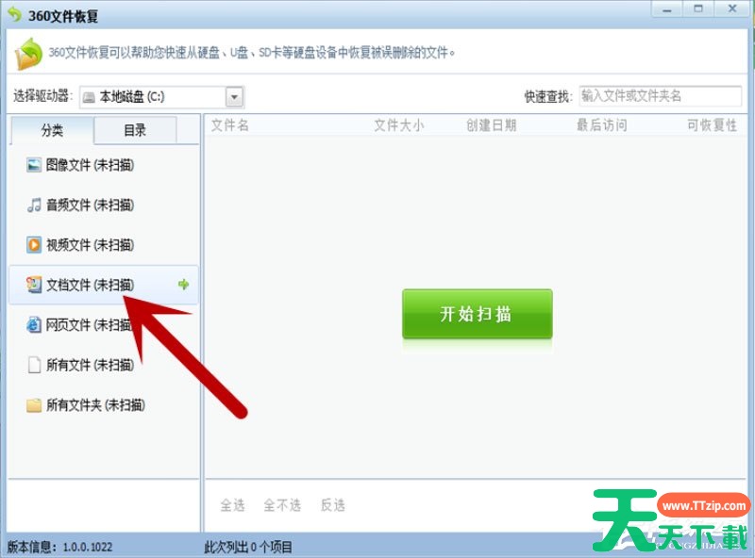This screenshot has width=755, height=558.
Task: Select 文档文件 (未扫描) category
Action: (x=104, y=285)
